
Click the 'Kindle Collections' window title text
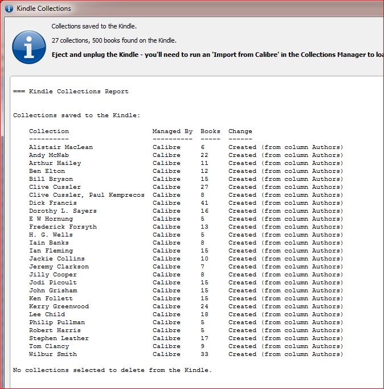44,9
